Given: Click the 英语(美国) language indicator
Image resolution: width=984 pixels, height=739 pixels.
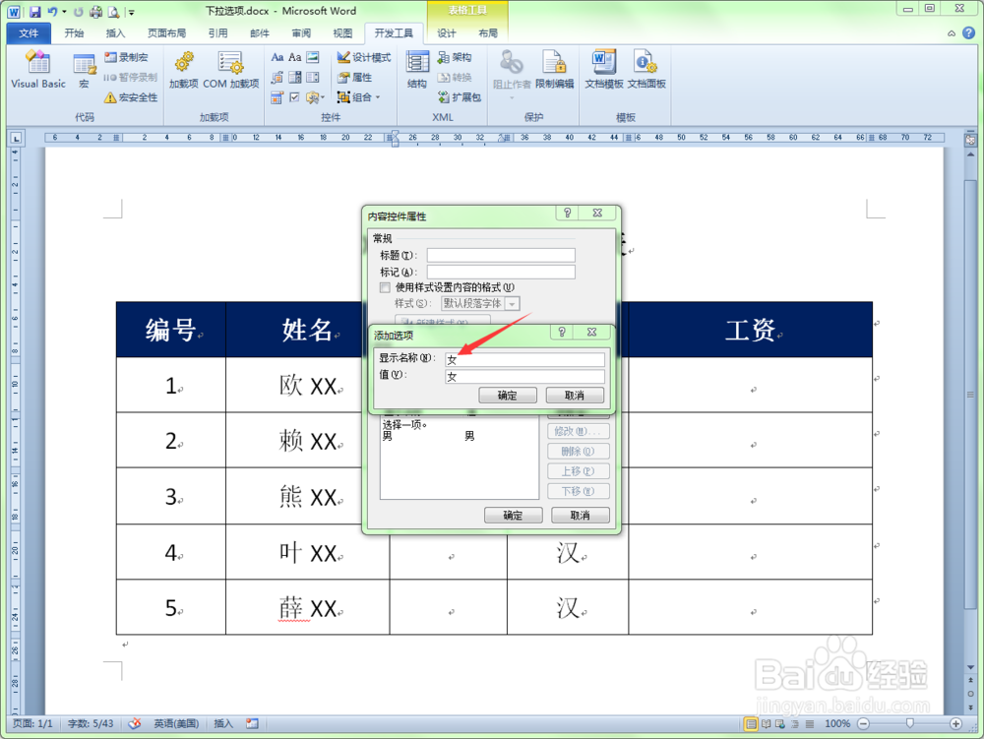Looking at the screenshot, I should pos(176,723).
